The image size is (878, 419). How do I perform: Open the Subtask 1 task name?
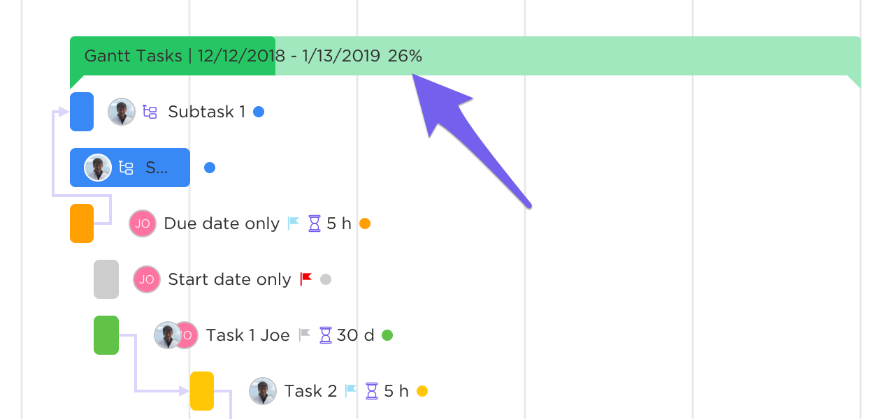[207, 112]
